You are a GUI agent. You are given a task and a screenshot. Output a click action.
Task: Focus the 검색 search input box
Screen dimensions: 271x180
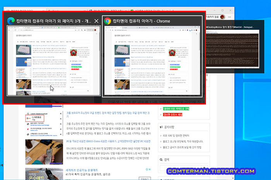click(181, 168)
